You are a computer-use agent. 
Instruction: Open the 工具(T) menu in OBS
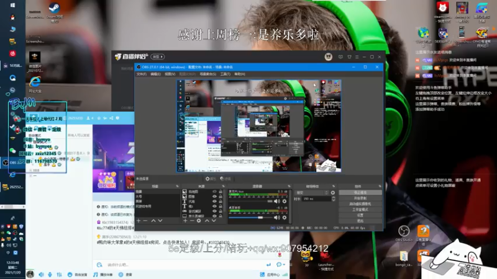click(225, 74)
